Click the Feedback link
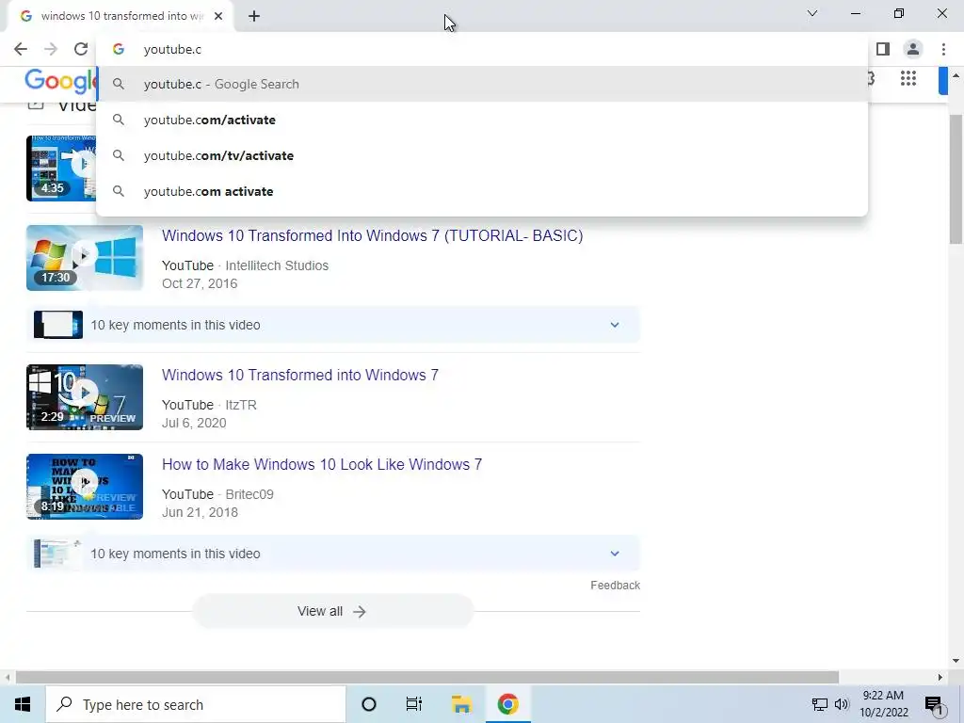Viewport: 964px width, 723px height. [x=615, y=586]
